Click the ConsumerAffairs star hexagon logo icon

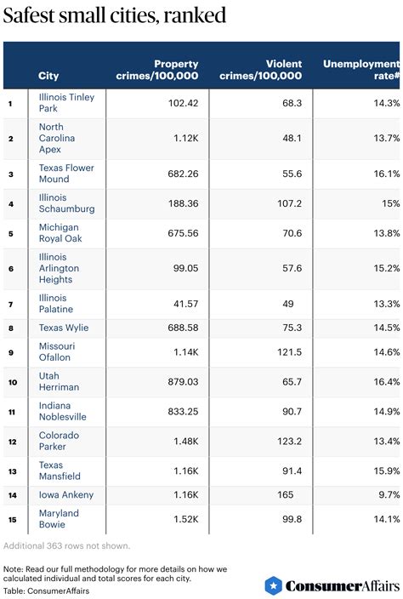point(273,585)
